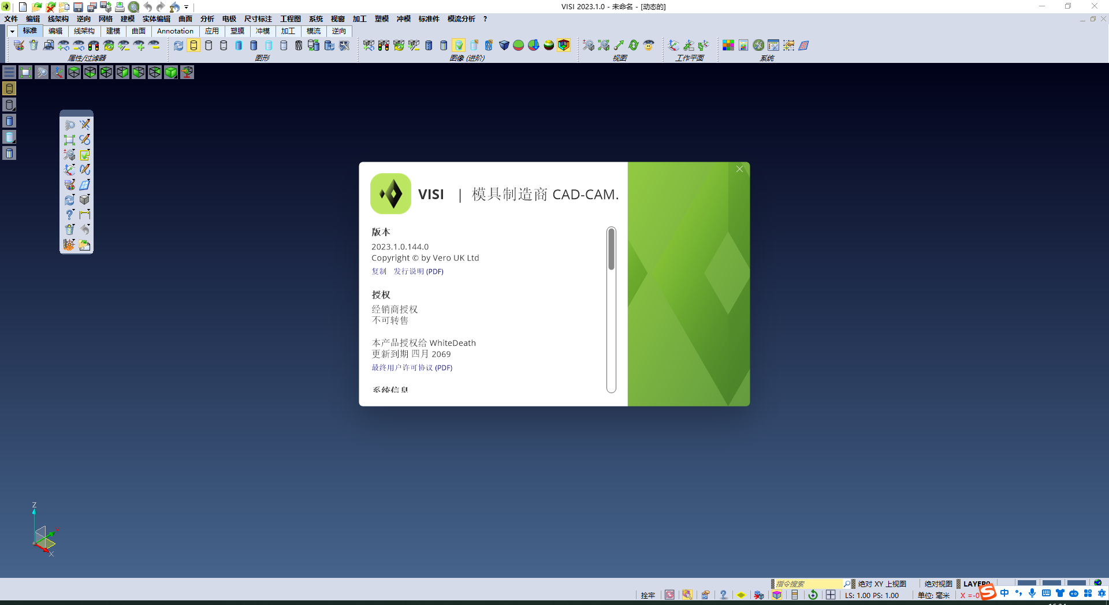Select a workplane icon in 工作平面 group

674,45
